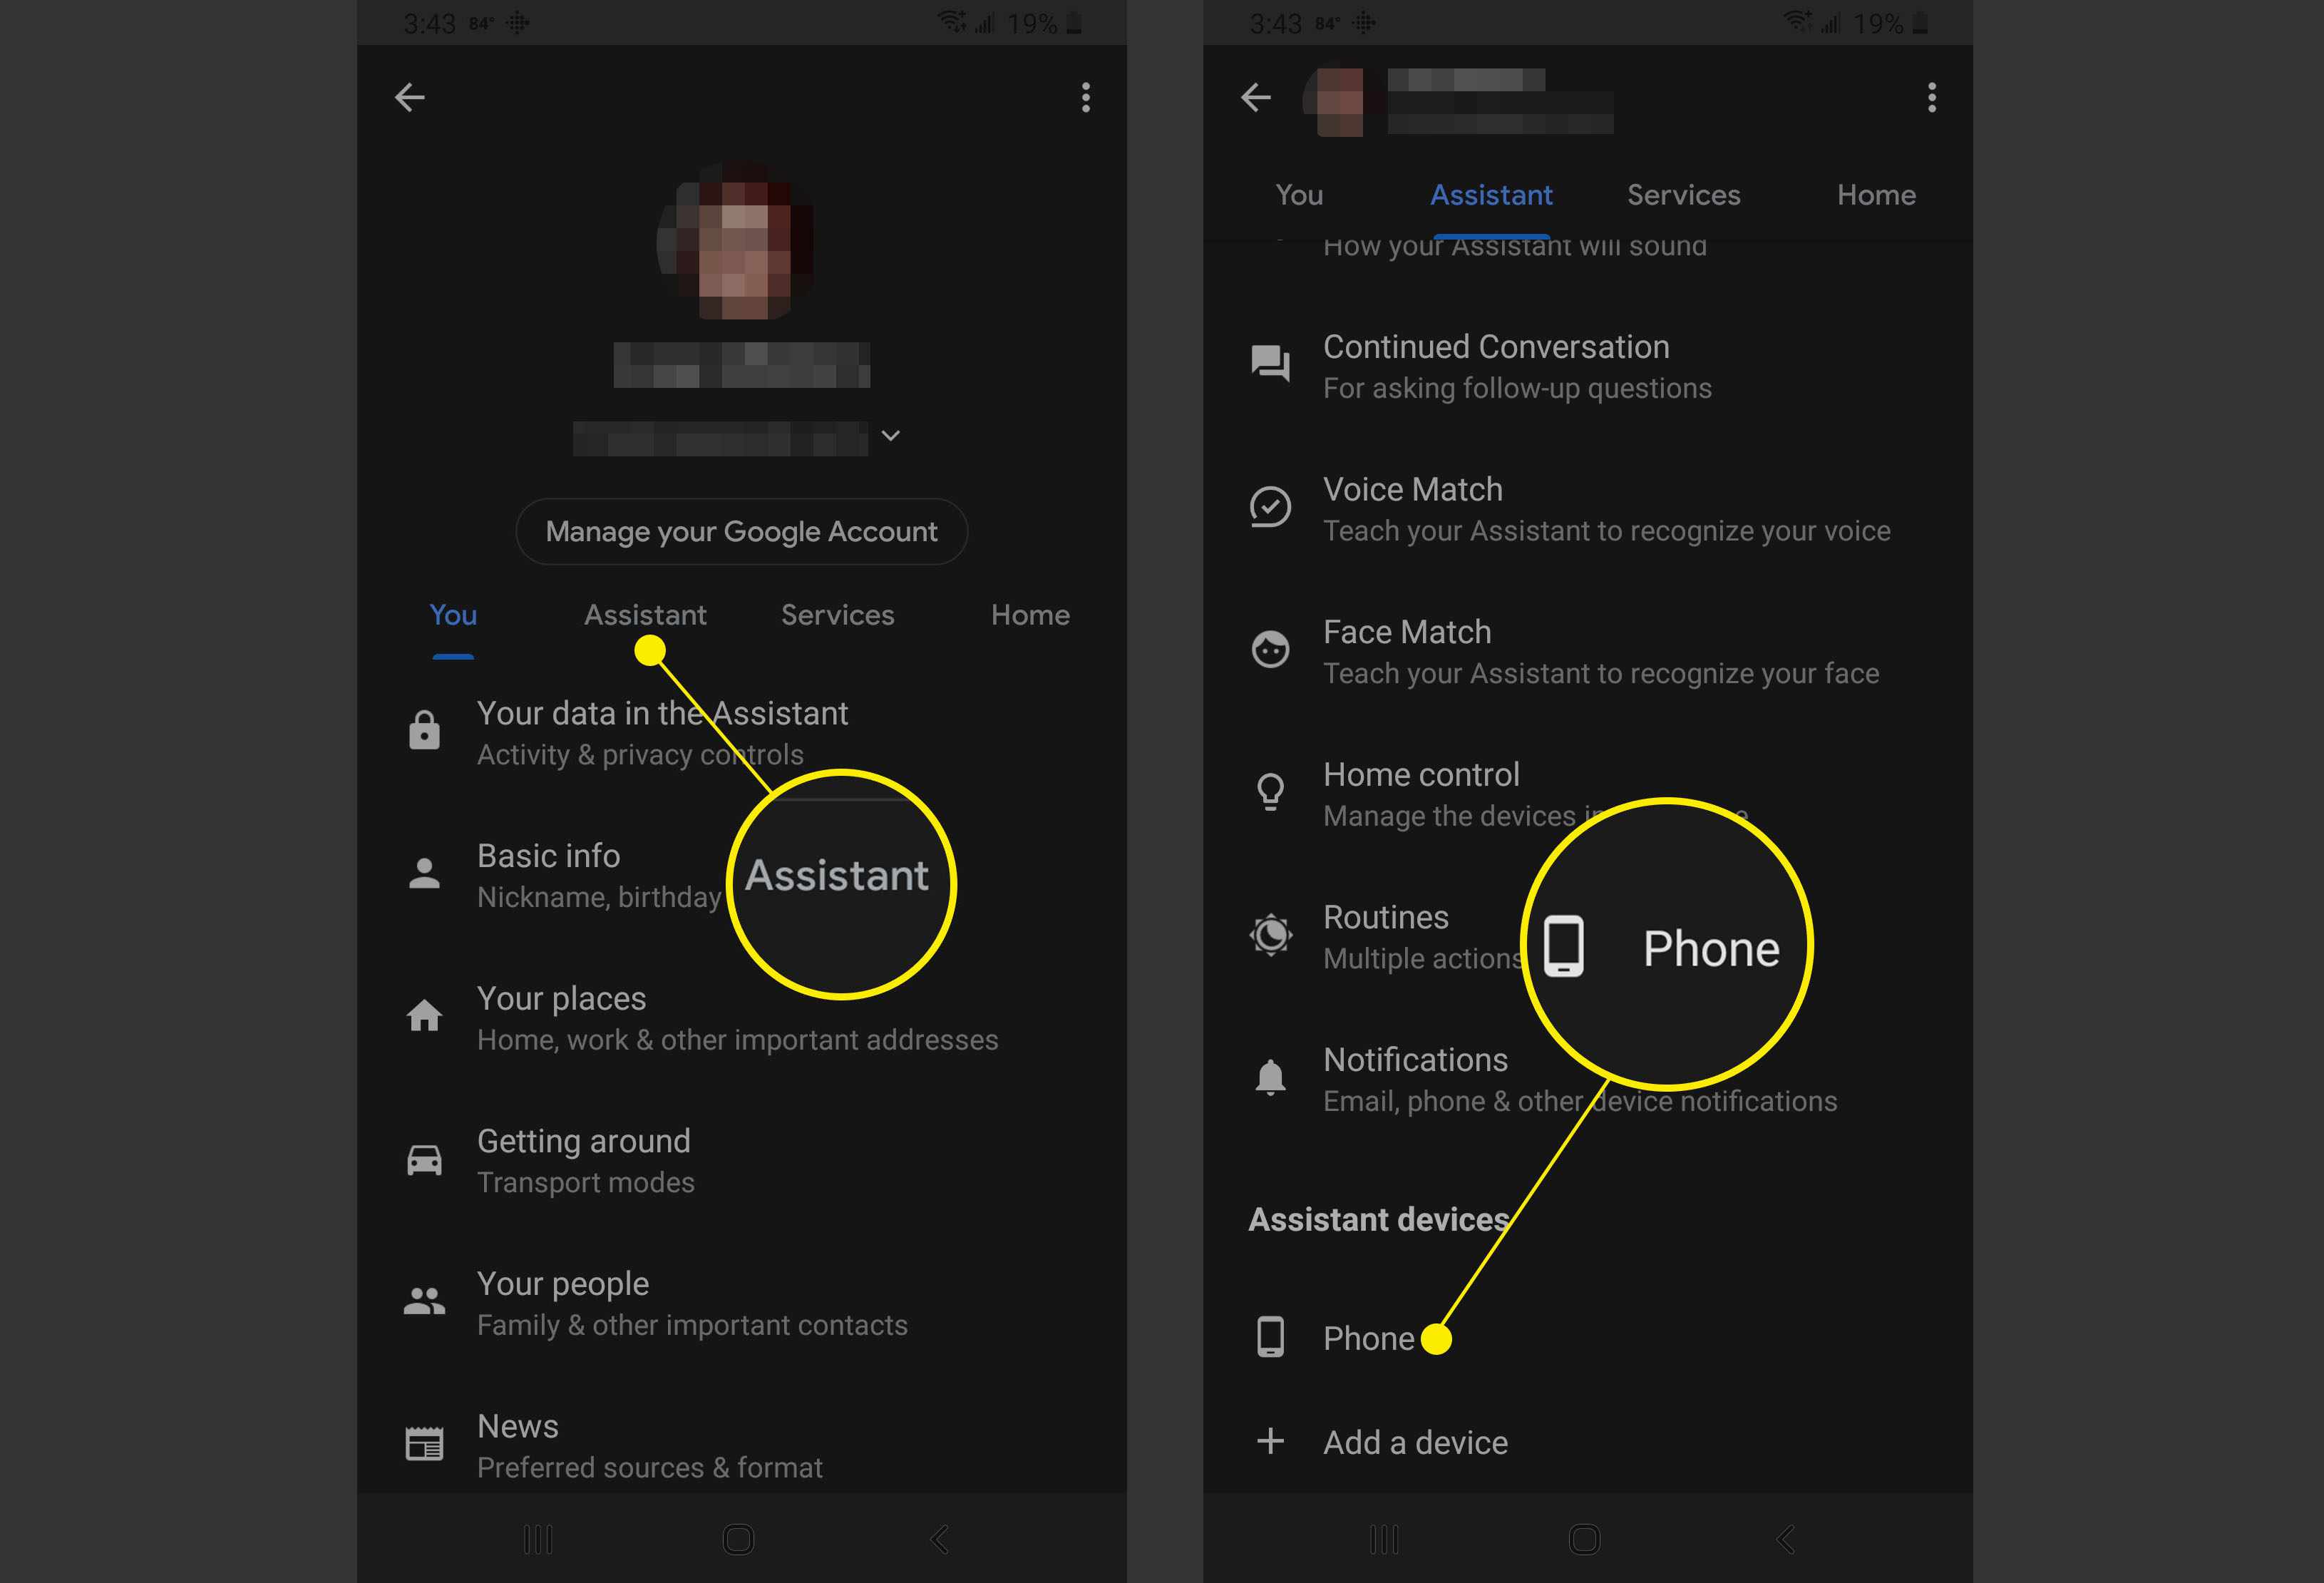Screen dimensions: 2324x1583
Task: Select the Assistant tab on the right screen
Action: 1491,195
